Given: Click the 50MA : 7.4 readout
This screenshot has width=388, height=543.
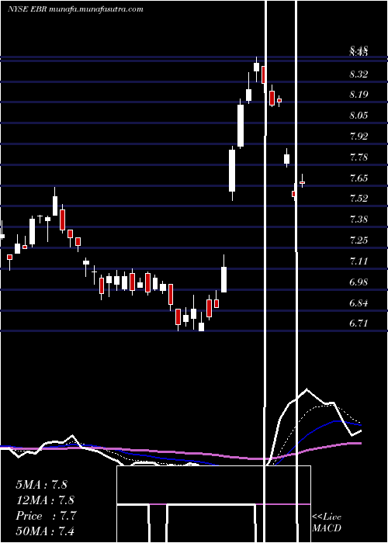Looking at the screenshot, I should (x=45, y=531).
